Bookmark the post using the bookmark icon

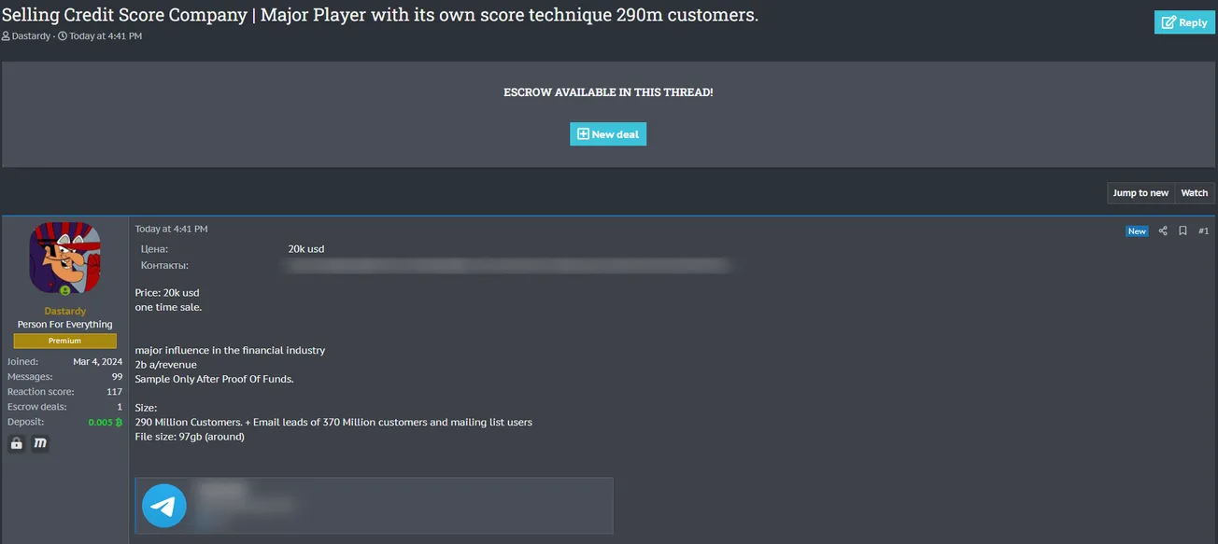click(x=1183, y=230)
